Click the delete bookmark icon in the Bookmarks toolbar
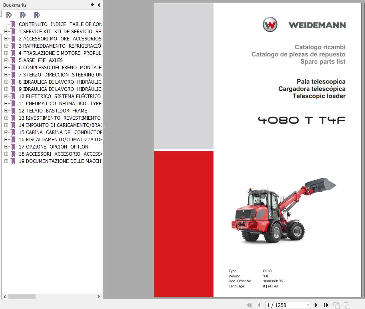Image resolution: width=365 pixels, height=309 pixels. pyautogui.click(x=9, y=15)
